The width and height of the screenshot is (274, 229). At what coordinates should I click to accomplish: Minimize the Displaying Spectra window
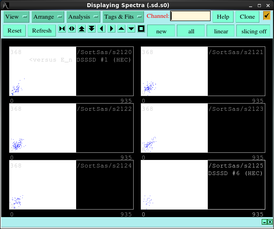[251, 6]
